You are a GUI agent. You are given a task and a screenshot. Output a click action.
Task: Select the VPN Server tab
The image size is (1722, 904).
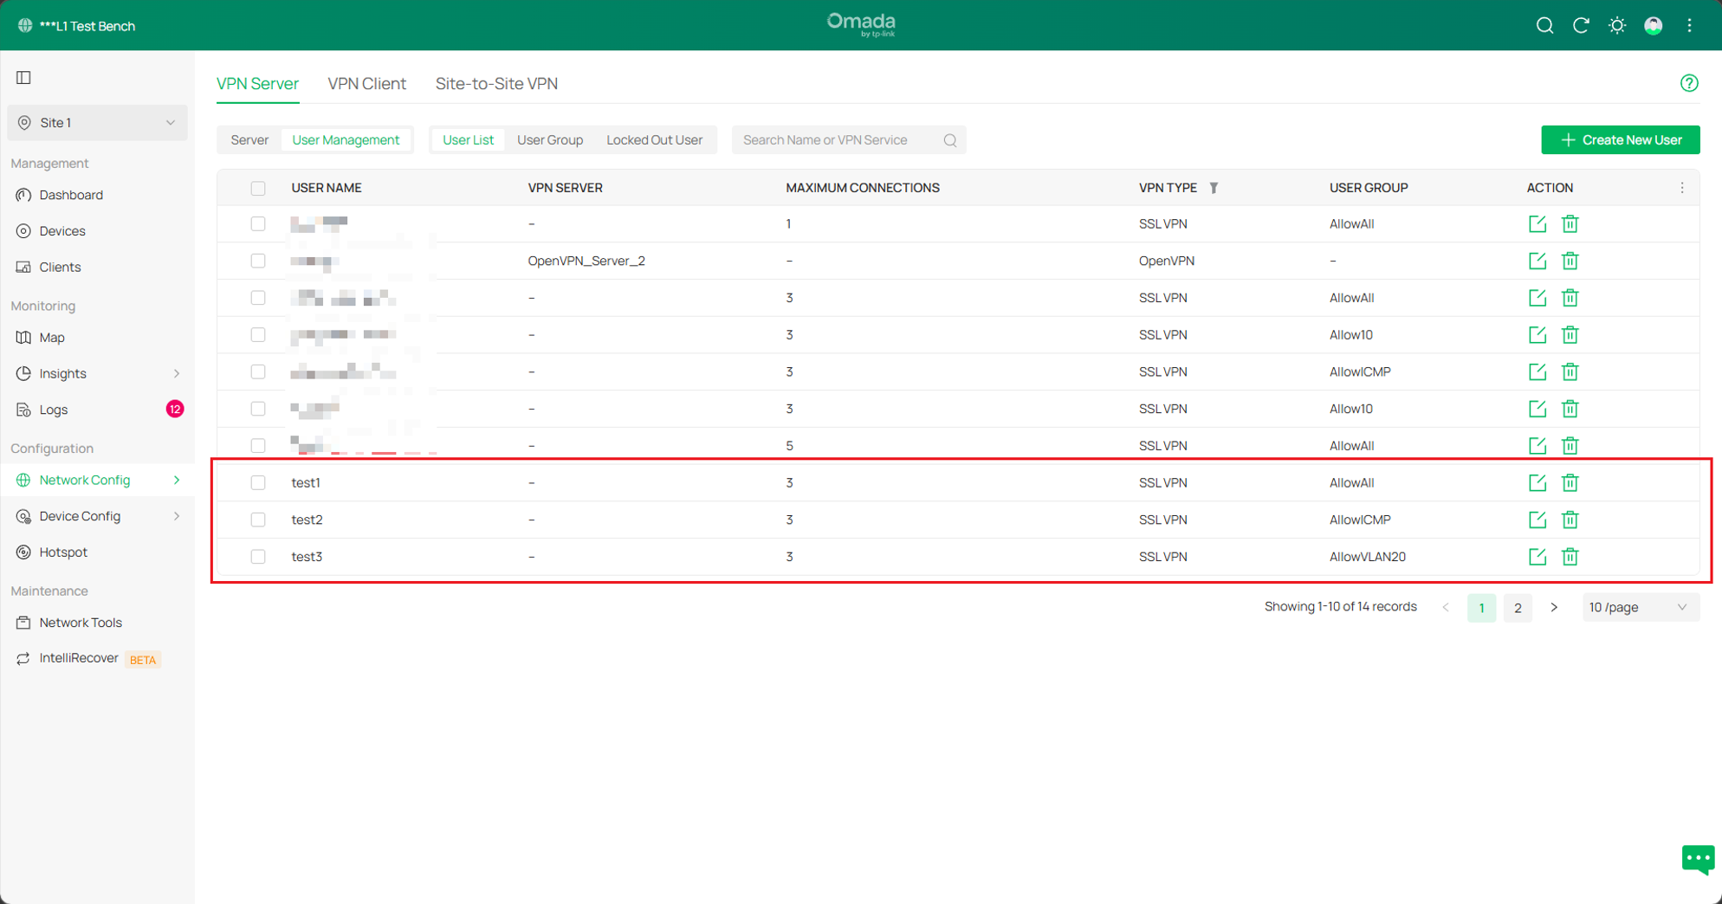coord(257,84)
